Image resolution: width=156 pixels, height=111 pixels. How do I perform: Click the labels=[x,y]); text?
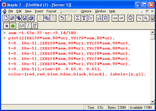point(128,74)
